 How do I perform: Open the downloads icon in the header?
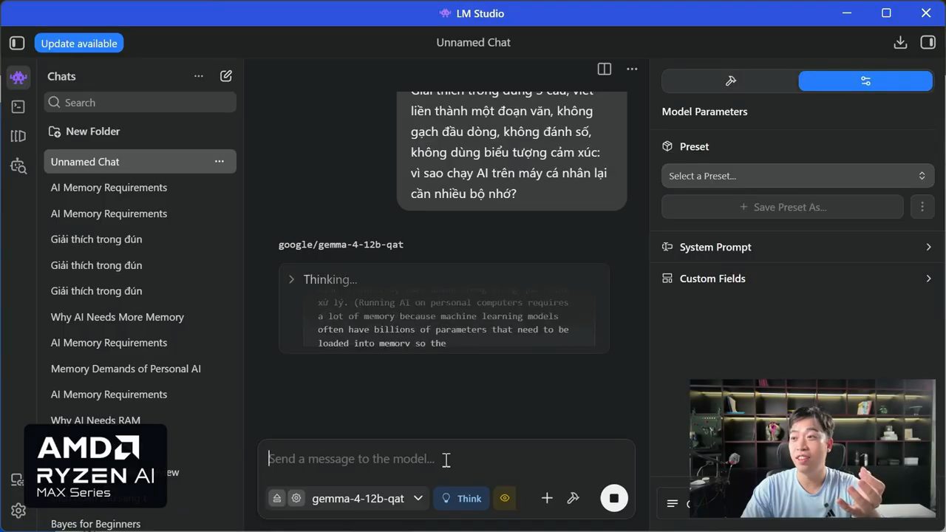[900, 43]
